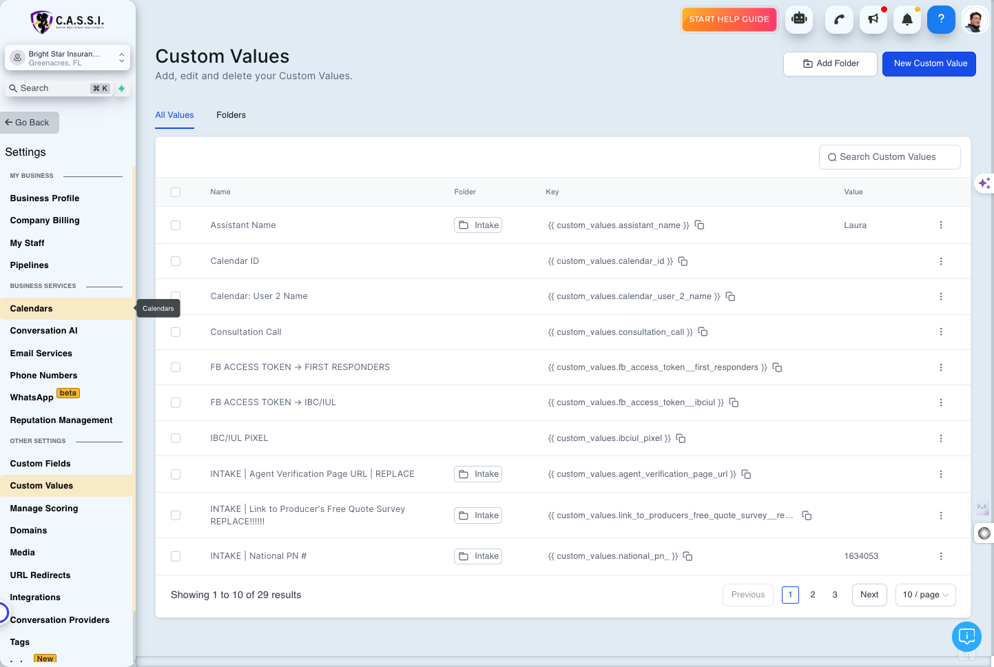This screenshot has width=994, height=667.
Task: Click the phone dialer icon
Action: coord(839,19)
